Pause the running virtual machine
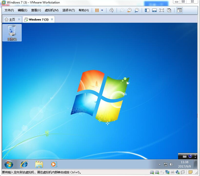The image size is (200, 176). (97, 10)
